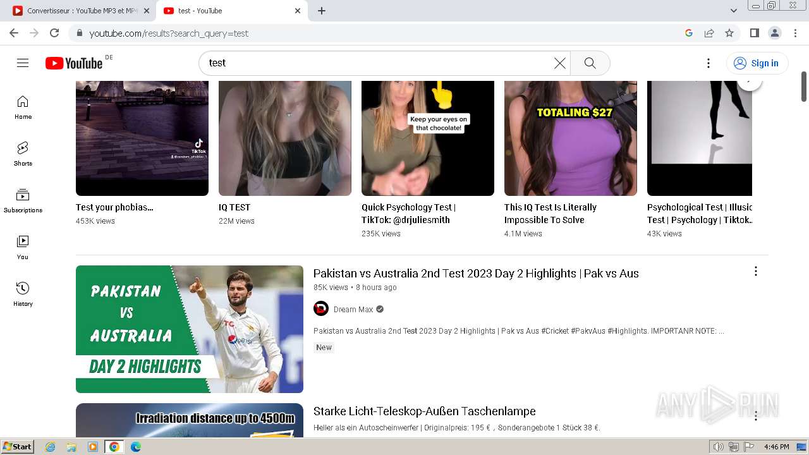Open Shorts from the sidebar

pyautogui.click(x=23, y=154)
